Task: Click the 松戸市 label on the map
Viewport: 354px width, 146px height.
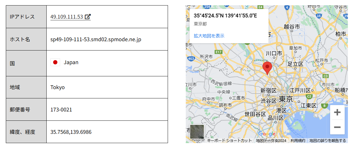Action: [x=322, y=61]
